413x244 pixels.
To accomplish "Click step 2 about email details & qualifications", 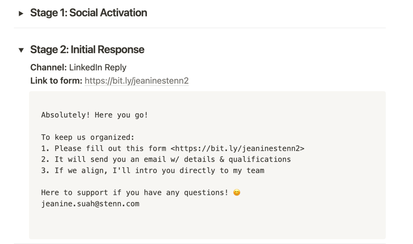I will coord(166,159).
